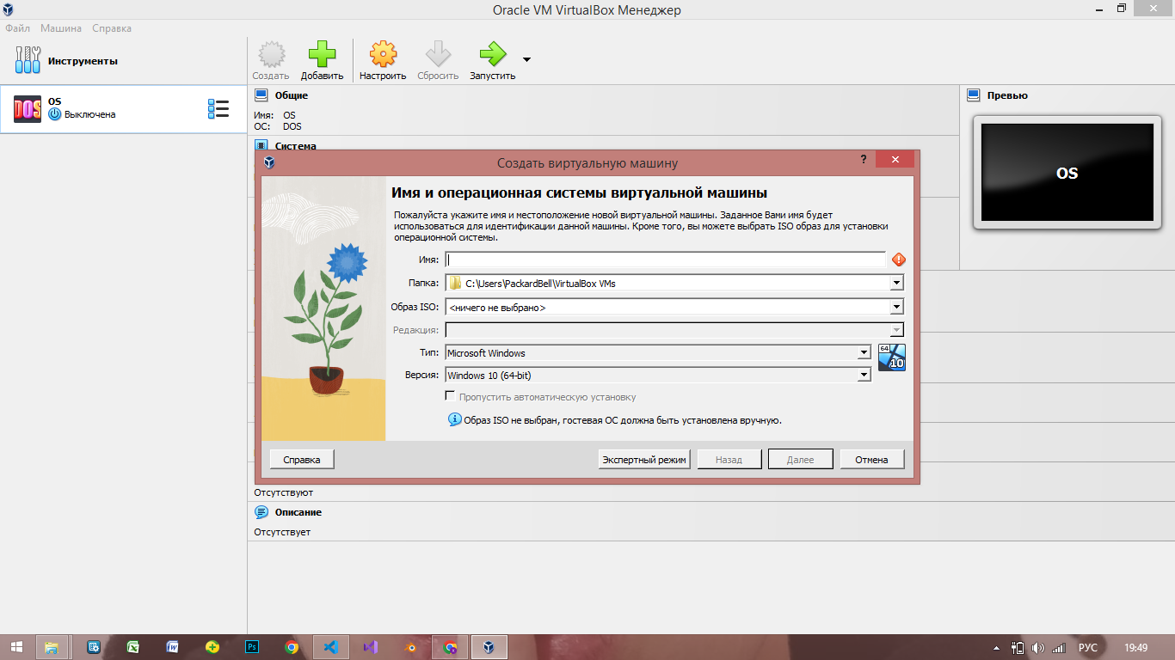The height and width of the screenshot is (660, 1175).
Task: Open the Help (Справка) menu in menu bar
Action: coord(112,28)
